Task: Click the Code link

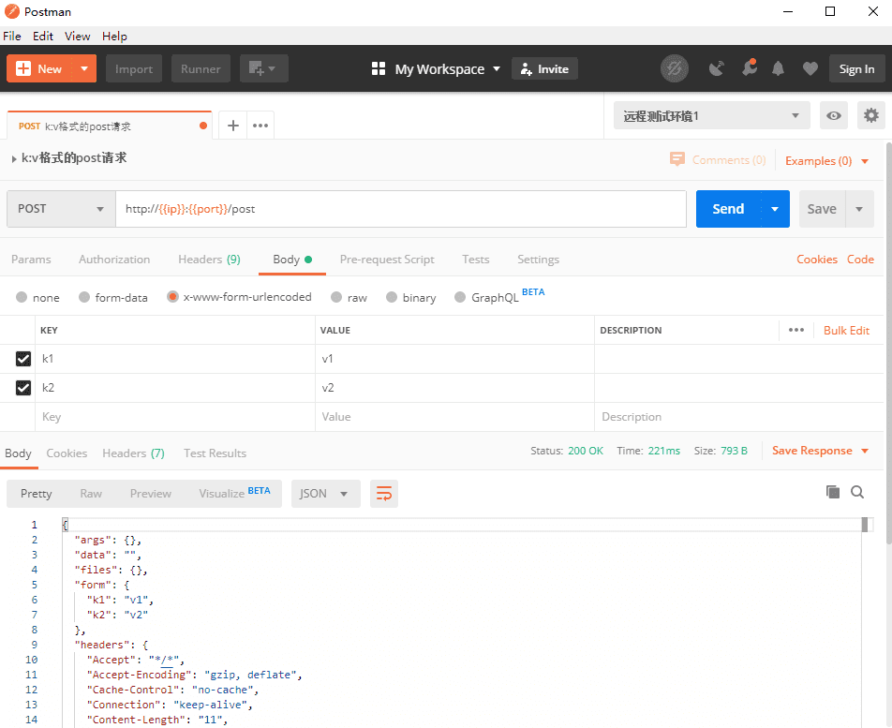Action: coord(860,260)
